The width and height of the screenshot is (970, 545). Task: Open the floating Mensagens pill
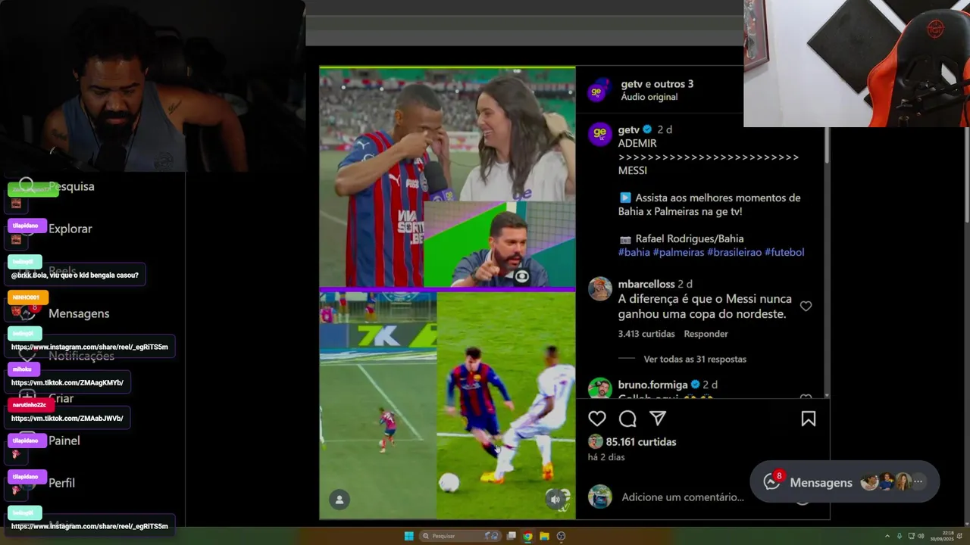click(845, 481)
